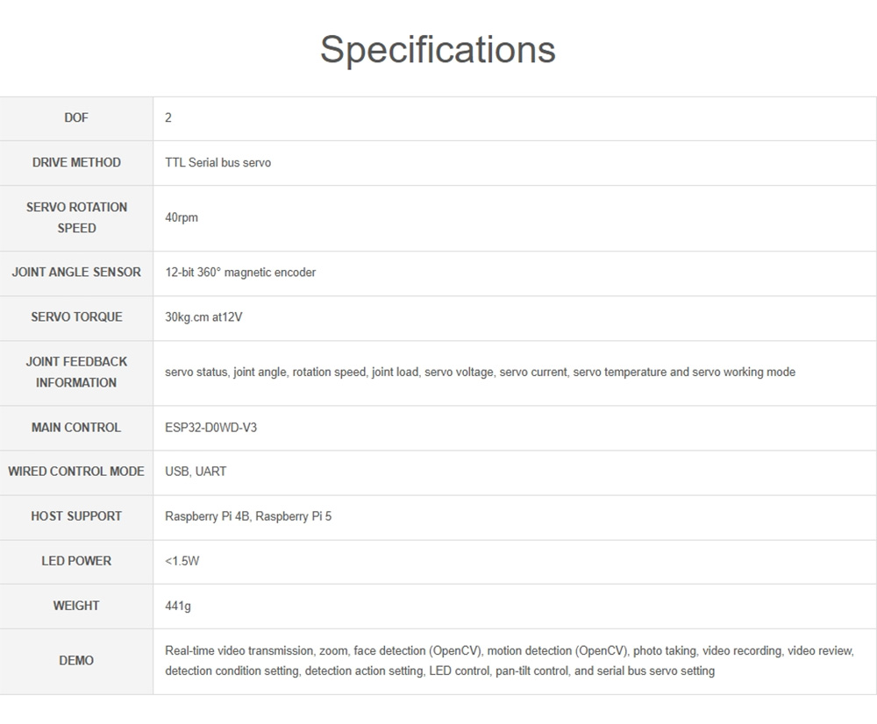The width and height of the screenshot is (877, 724).
Task: Click the DEMO row label
Action: click(76, 661)
